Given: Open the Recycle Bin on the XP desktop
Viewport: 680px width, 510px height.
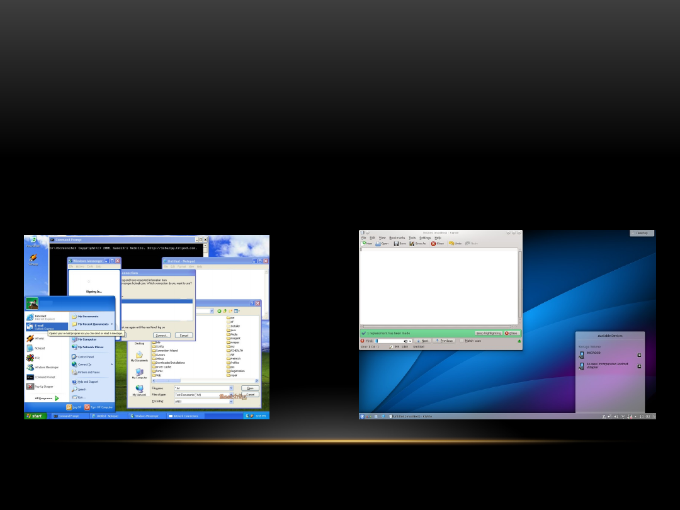Looking at the screenshot, I should coord(33,240).
